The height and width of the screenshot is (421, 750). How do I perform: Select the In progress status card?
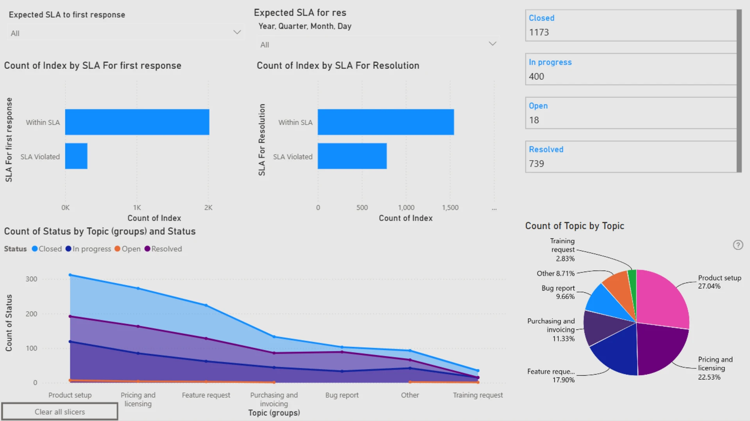(630, 69)
